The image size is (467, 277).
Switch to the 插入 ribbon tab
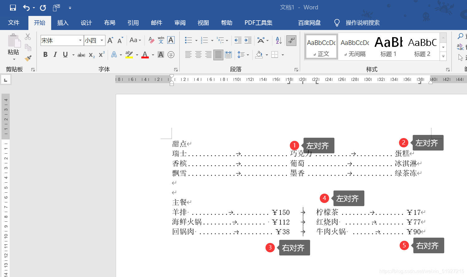pos(63,22)
